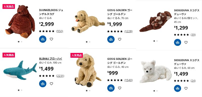Add DJUNGELSKOG bear to cart

[43, 39]
